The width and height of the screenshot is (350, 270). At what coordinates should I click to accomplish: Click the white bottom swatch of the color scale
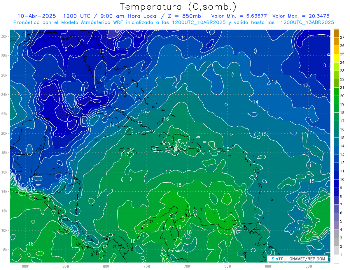coord(336,259)
